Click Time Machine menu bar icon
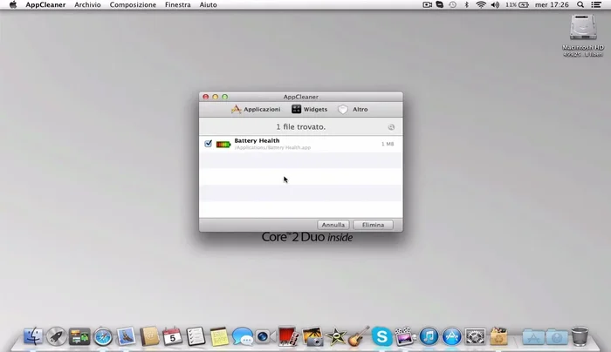This screenshot has width=611, height=352. coord(452,4)
